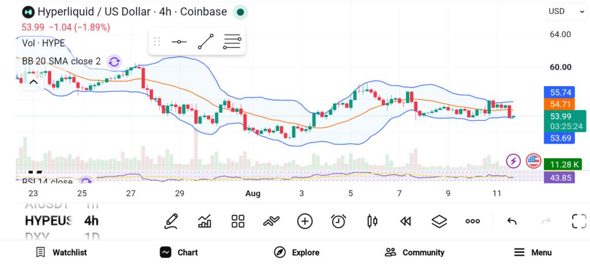
Task: Create an alert with the alarm clock icon
Action: (x=339, y=221)
